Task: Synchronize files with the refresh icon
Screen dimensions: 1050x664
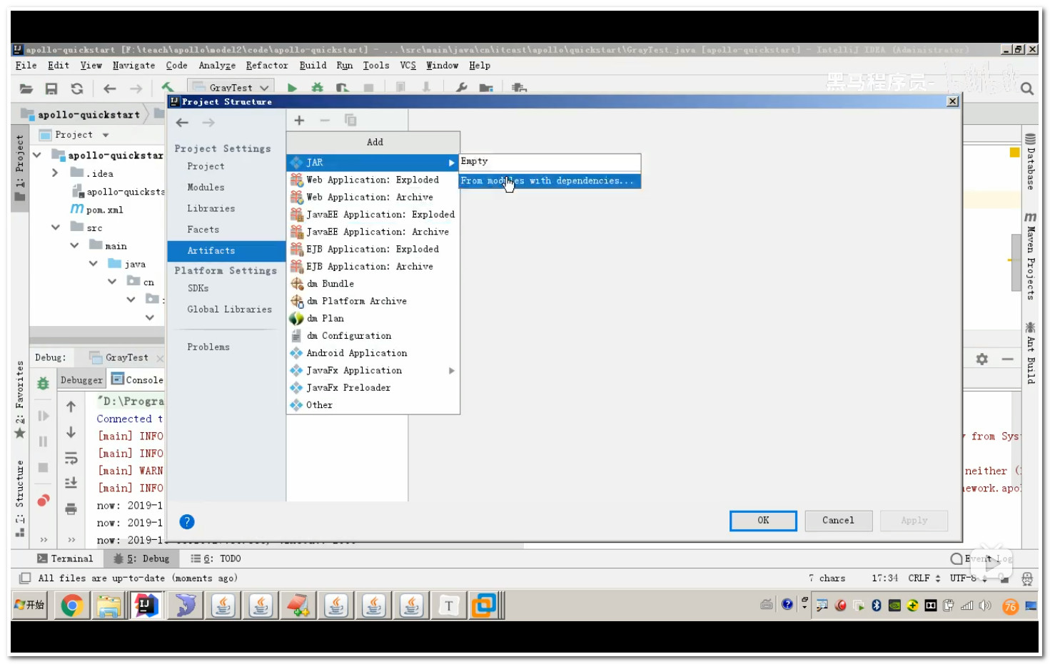Action: [77, 88]
